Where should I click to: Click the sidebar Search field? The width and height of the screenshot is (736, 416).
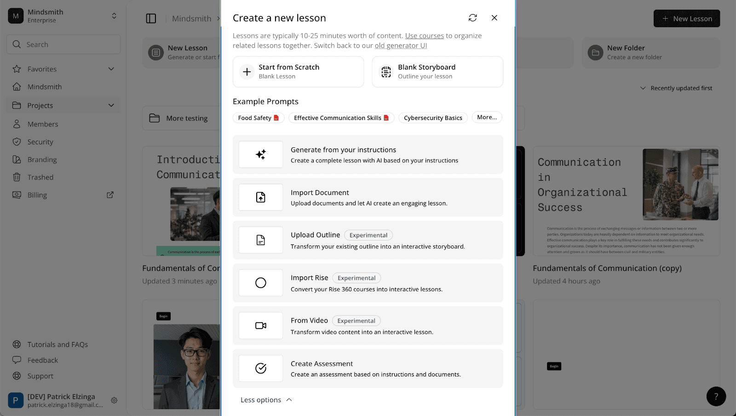click(63, 45)
